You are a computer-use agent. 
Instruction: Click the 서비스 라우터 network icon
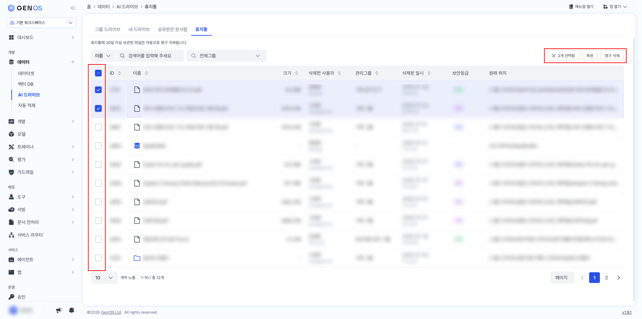click(11, 235)
